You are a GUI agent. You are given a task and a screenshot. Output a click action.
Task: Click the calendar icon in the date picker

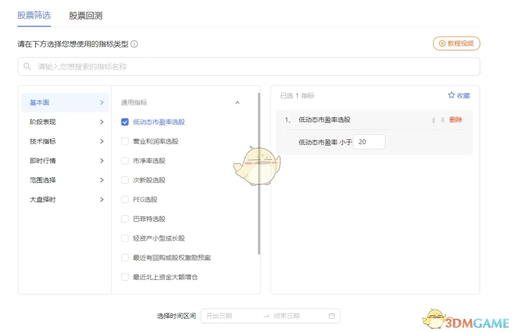[x=331, y=315]
